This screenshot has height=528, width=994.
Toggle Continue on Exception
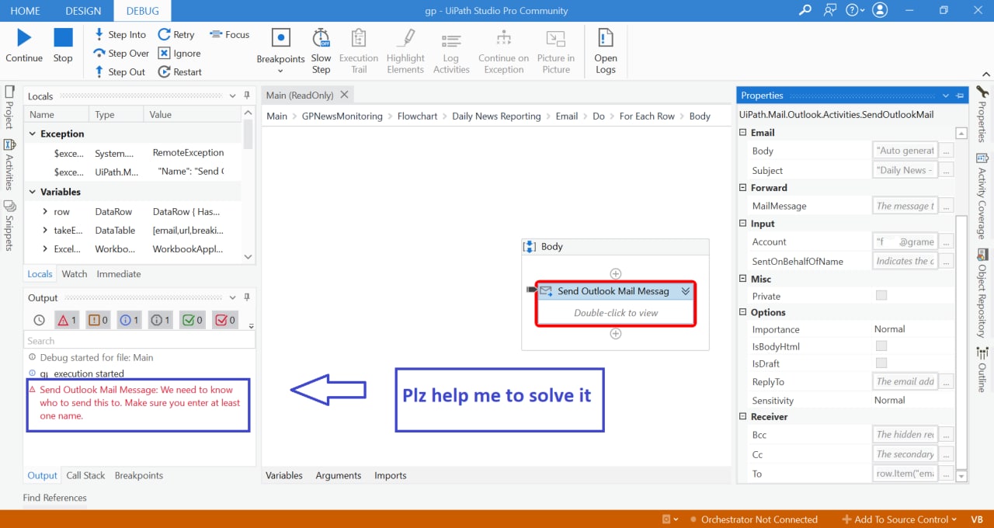coord(503,51)
